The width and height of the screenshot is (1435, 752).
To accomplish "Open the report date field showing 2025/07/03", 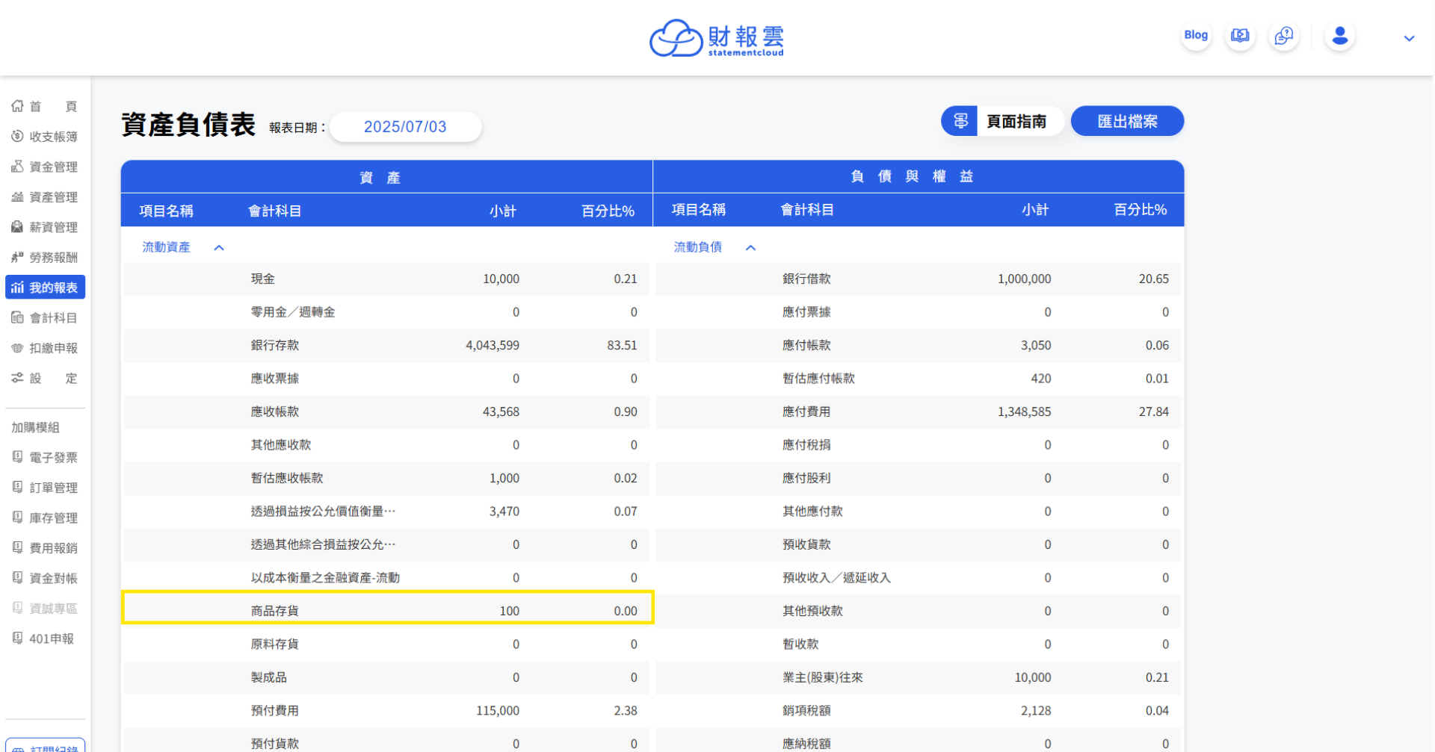I will click(405, 126).
